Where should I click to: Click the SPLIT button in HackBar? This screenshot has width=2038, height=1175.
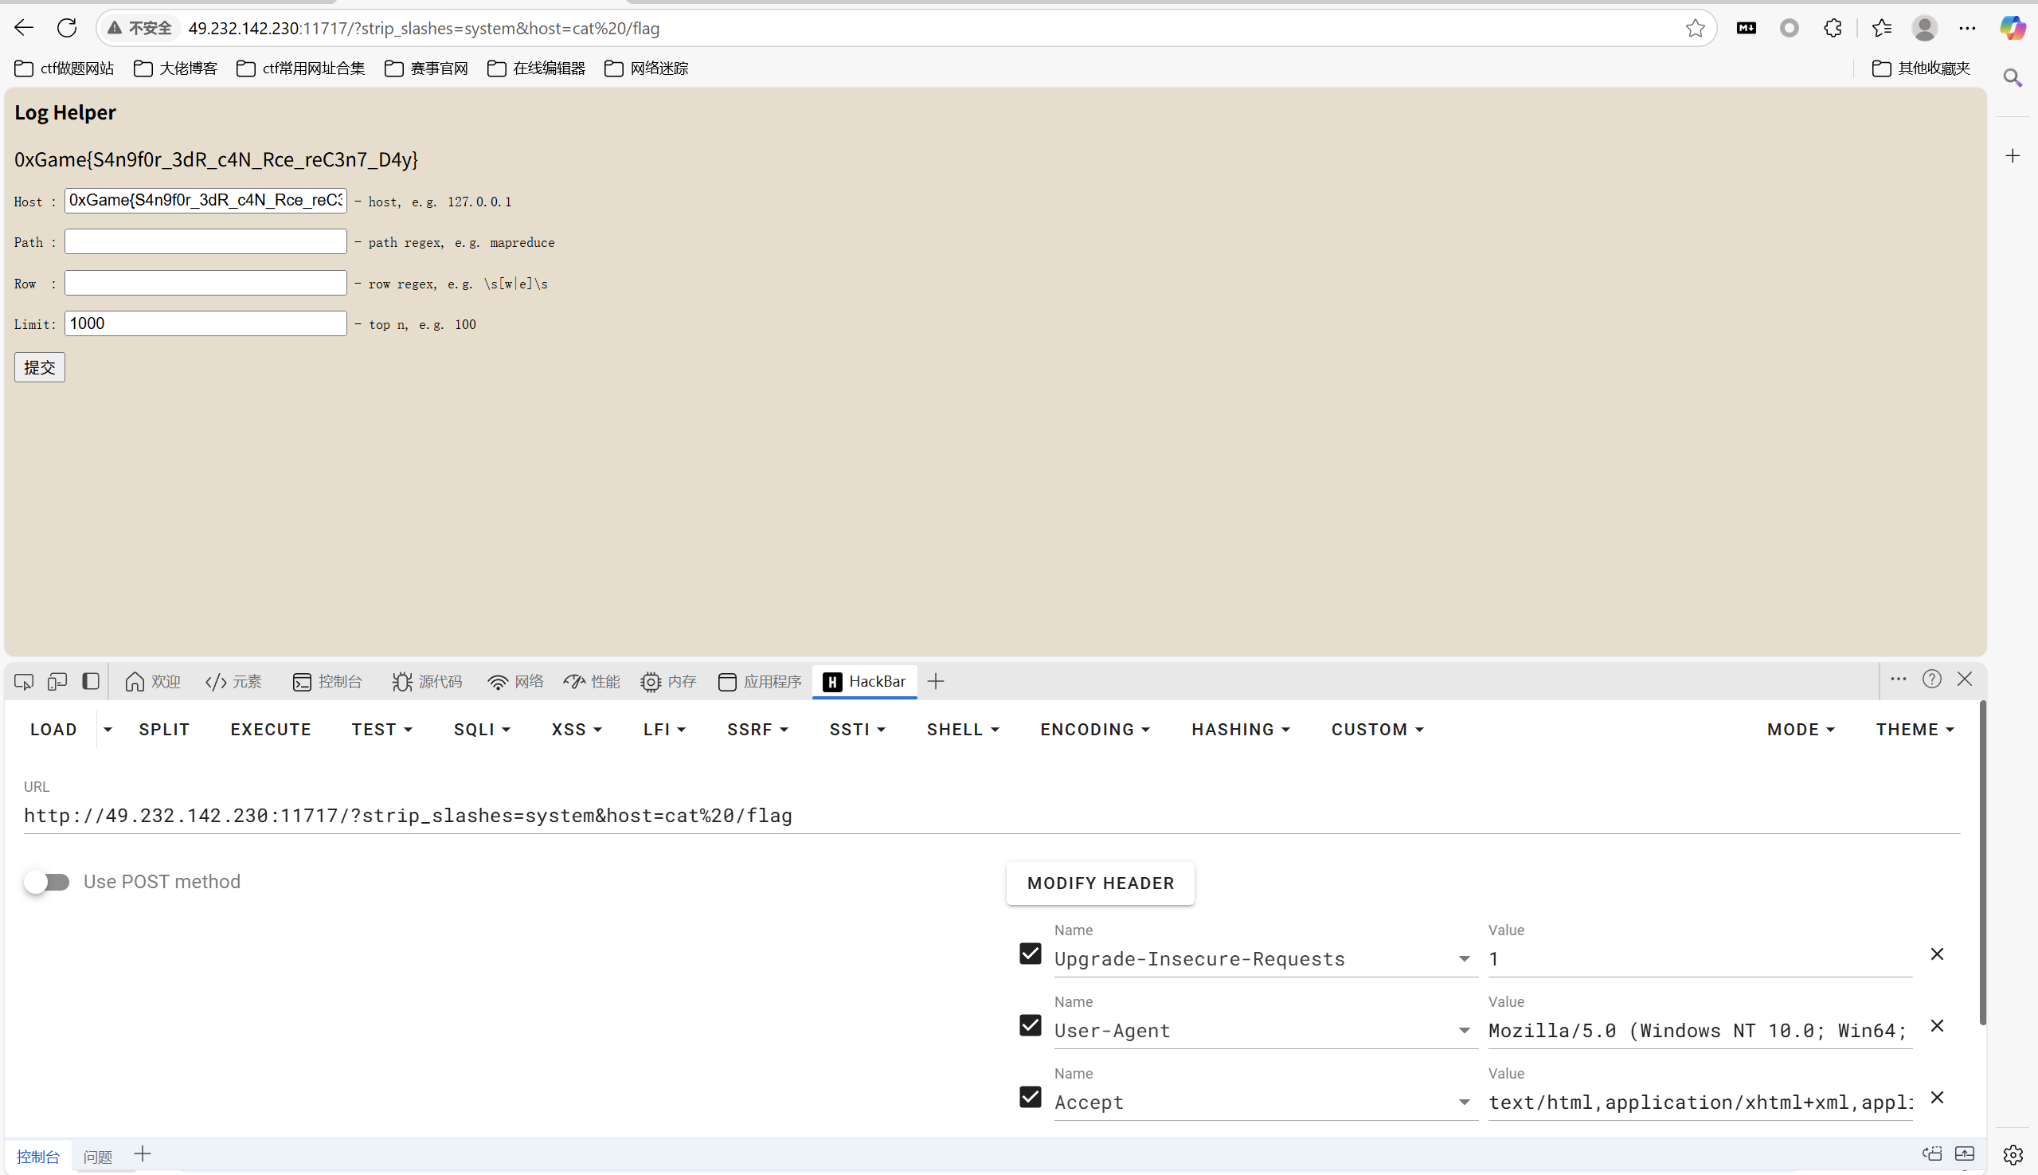[x=164, y=730]
